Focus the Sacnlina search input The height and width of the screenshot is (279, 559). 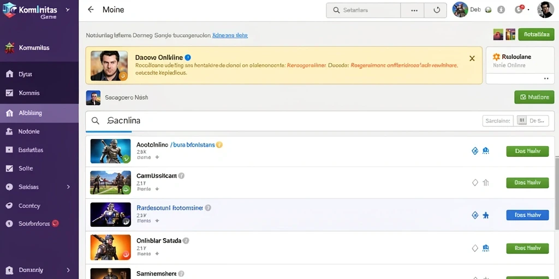(x=283, y=121)
